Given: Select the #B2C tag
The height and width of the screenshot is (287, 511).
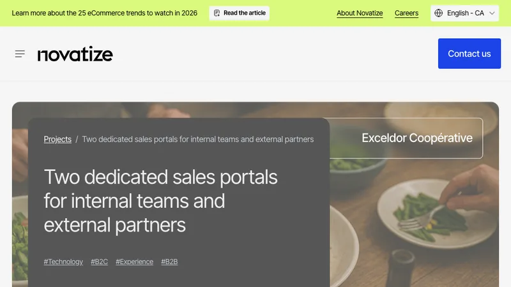Looking at the screenshot, I should [x=99, y=261].
